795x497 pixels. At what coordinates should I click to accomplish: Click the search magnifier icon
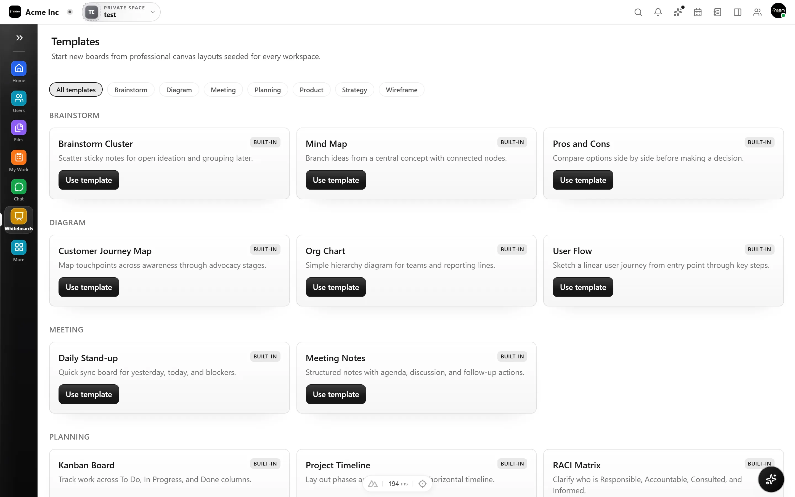coord(638,12)
